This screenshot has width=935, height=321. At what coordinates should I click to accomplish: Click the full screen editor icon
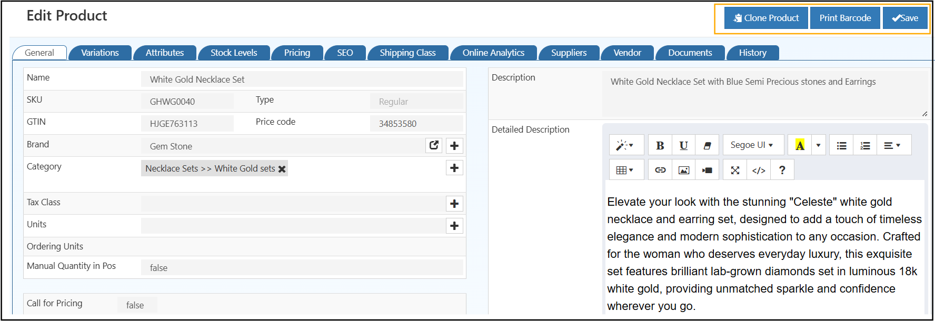click(735, 170)
